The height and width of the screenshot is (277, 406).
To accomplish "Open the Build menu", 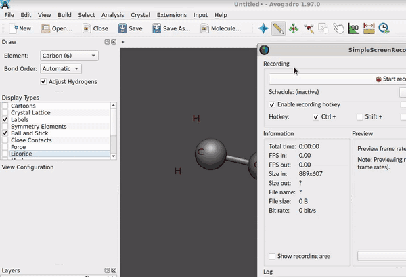I will click(x=64, y=15).
